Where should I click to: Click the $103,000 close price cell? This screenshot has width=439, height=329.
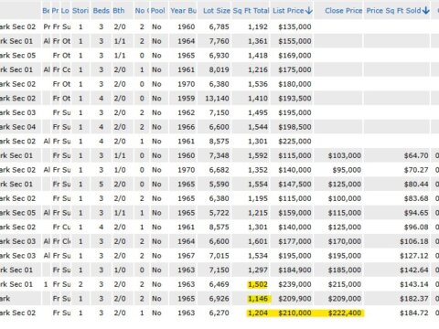(345, 155)
